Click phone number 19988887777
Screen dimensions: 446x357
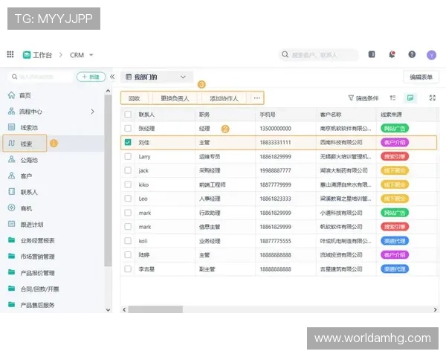275,170
